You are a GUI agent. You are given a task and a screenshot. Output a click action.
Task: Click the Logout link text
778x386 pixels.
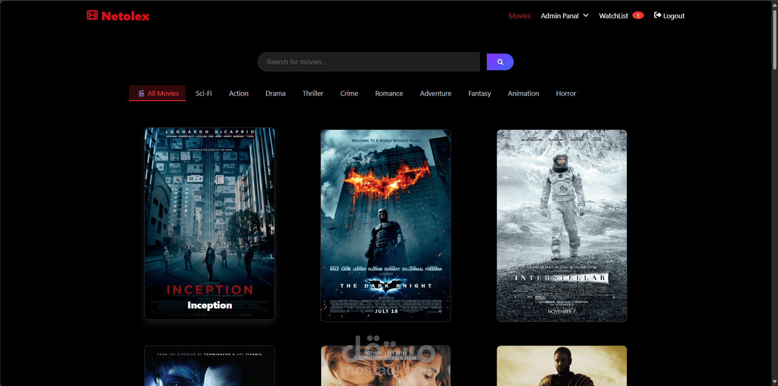pos(674,16)
